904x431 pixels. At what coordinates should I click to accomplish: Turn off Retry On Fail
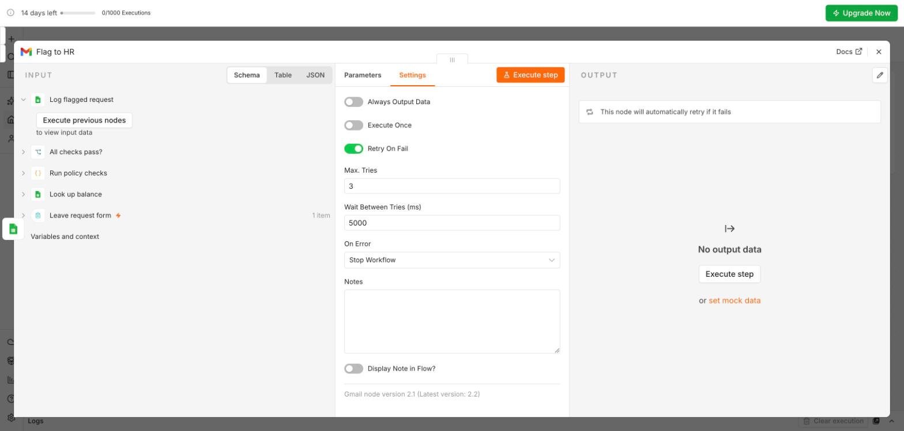[353, 148]
